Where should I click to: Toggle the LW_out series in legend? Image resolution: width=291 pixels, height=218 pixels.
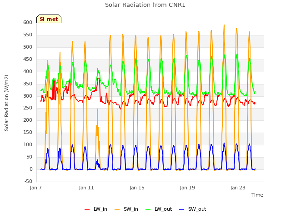(x=159, y=209)
